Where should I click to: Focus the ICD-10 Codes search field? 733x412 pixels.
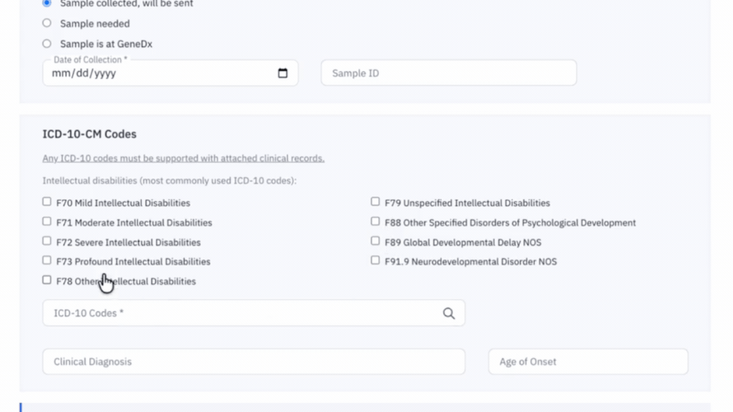pos(254,313)
